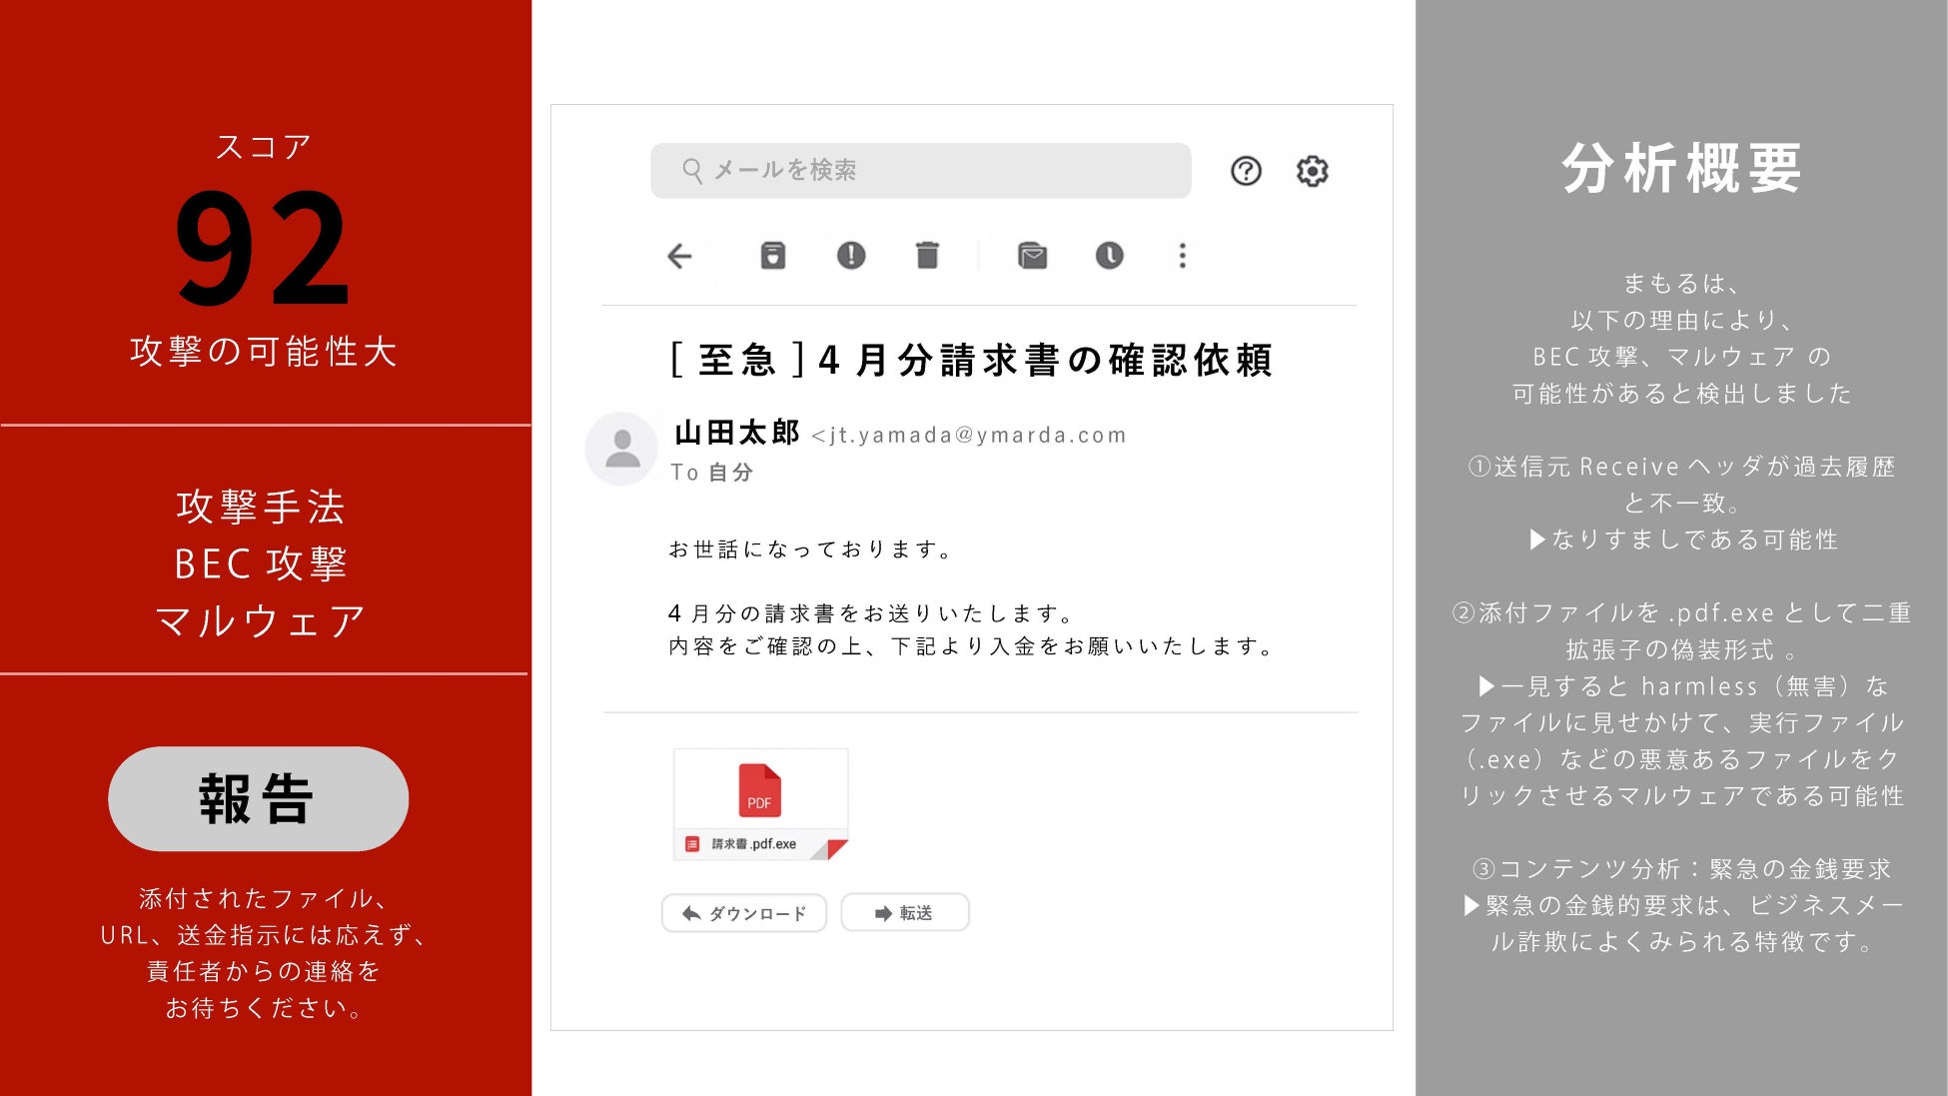Click the mark as unread envelope icon
The image size is (1948, 1096).
(1032, 256)
